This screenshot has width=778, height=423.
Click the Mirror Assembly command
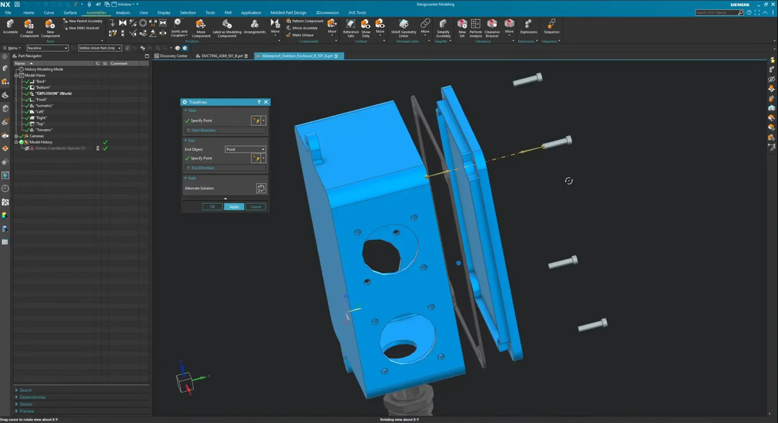pos(302,28)
